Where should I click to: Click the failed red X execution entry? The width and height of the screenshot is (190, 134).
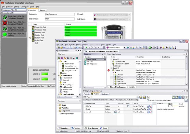click(x=14, y=23)
